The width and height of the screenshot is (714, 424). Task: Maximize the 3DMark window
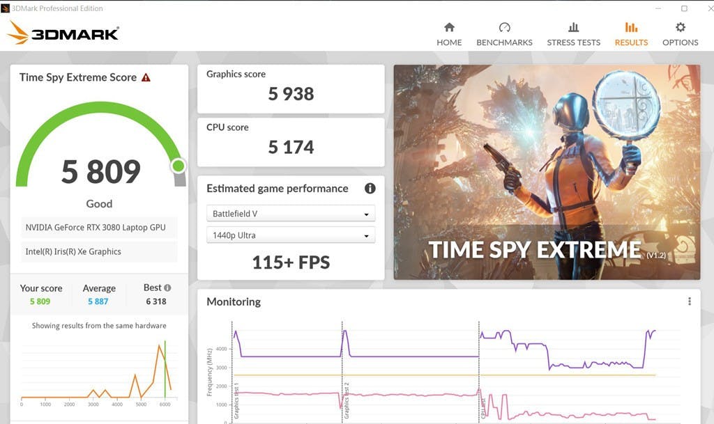684,8
